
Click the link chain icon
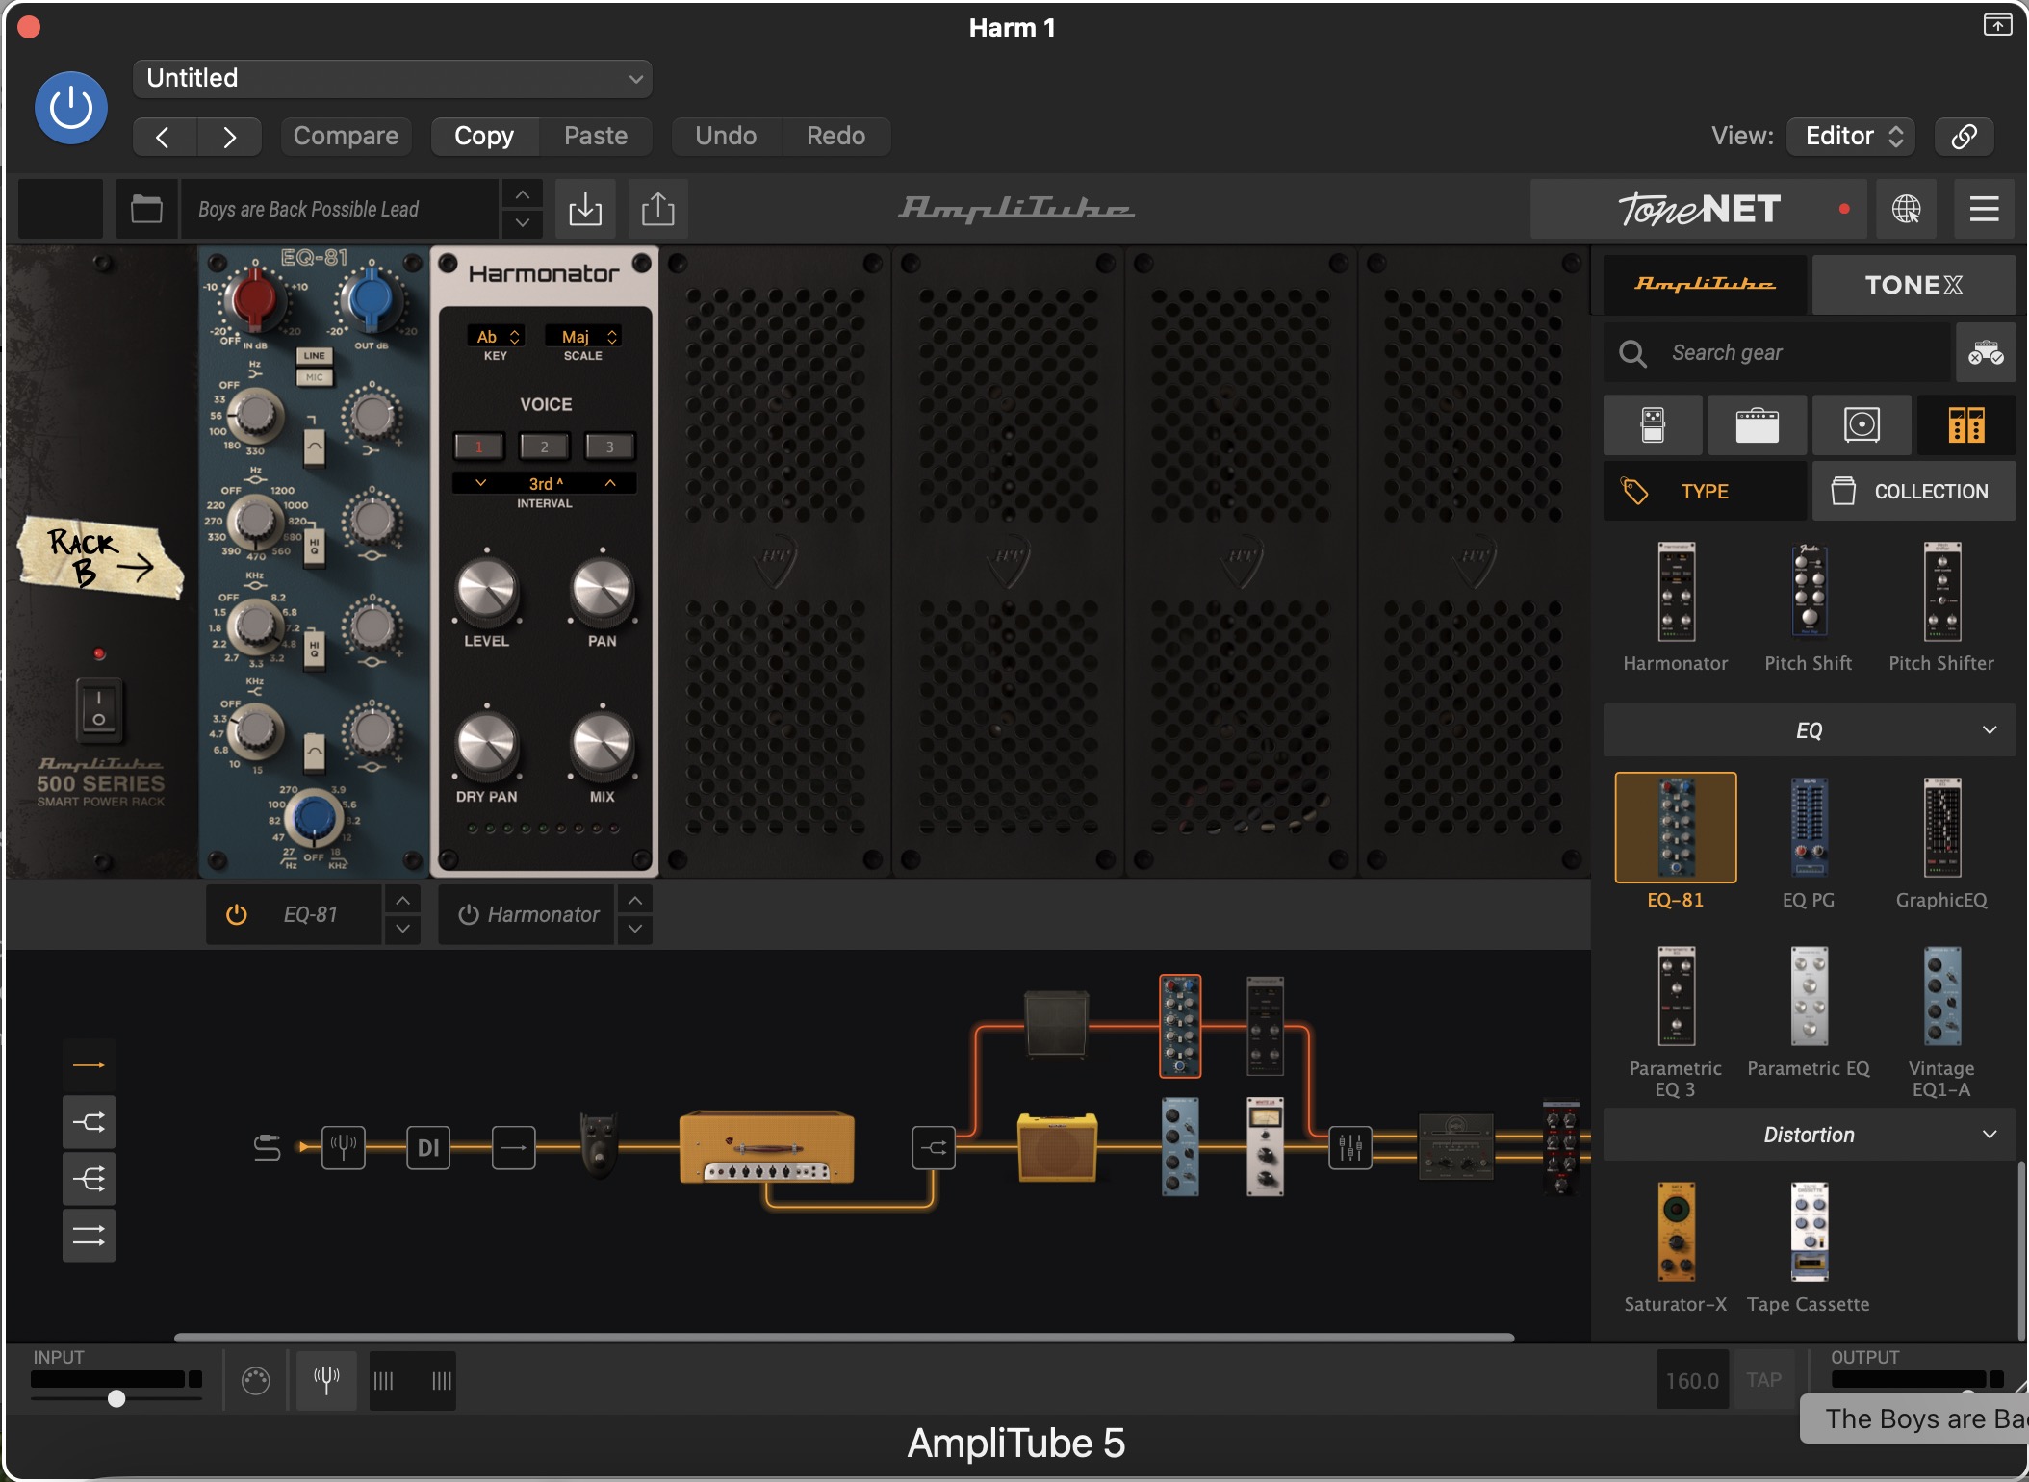1965,136
